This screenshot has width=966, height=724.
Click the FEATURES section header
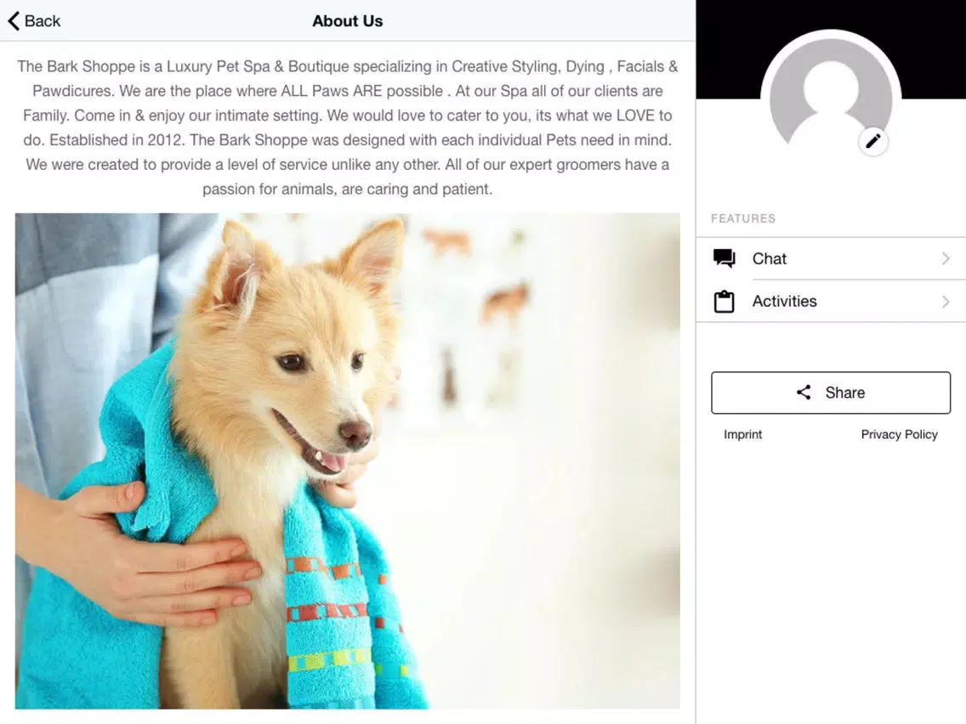pos(743,218)
